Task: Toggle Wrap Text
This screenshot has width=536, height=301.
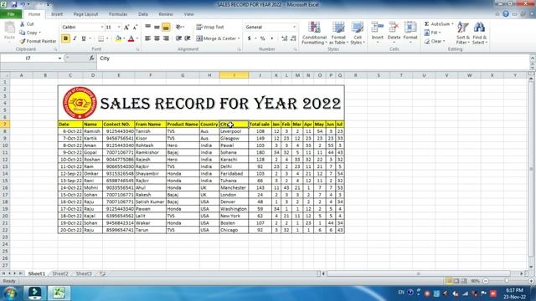Action: 210,27
